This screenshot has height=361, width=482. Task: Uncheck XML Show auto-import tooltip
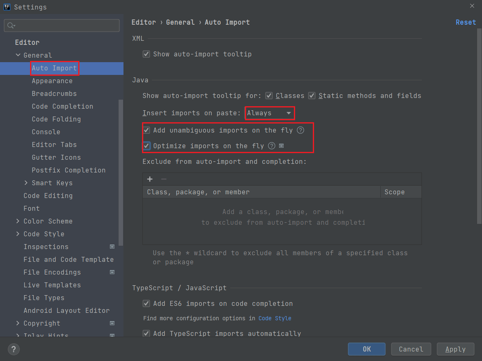146,54
